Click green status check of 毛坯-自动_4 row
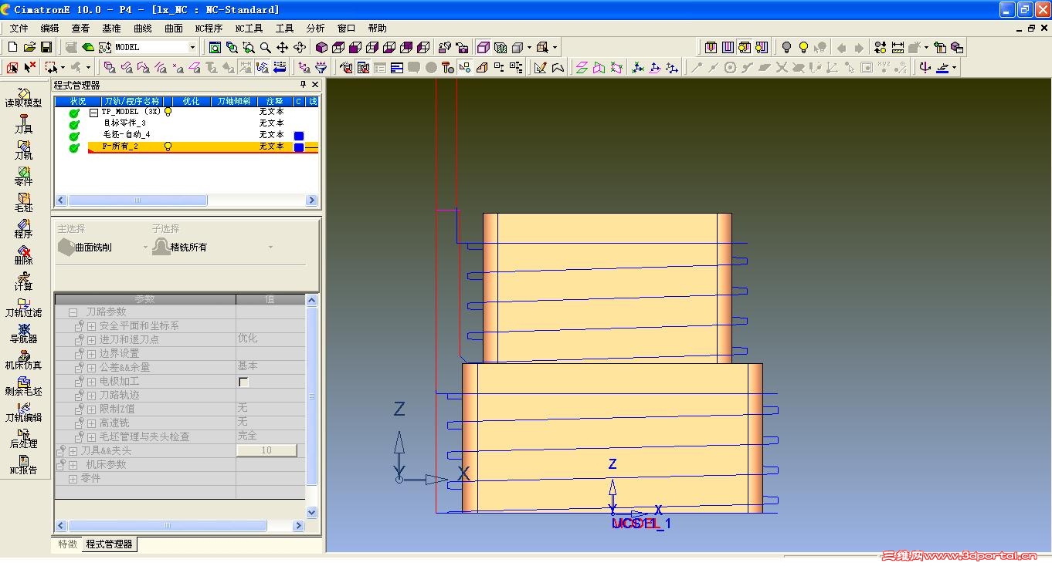Screen dimensions: 1052x566 point(74,136)
